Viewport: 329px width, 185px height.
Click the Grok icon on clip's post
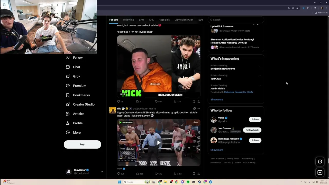(194, 108)
